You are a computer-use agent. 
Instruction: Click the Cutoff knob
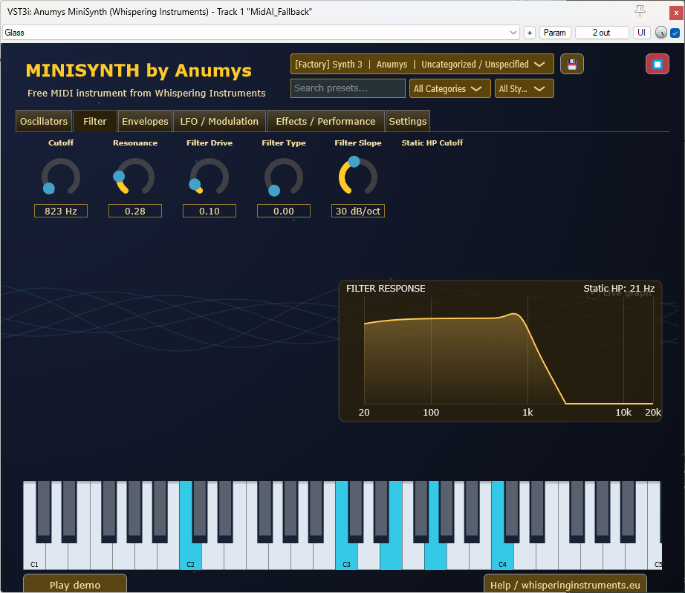pos(61,177)
